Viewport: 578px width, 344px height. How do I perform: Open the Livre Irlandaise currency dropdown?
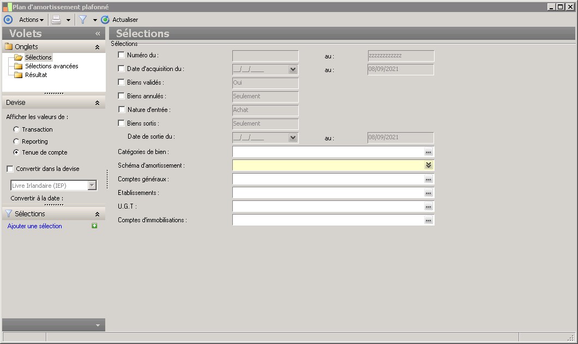[92, 185]
